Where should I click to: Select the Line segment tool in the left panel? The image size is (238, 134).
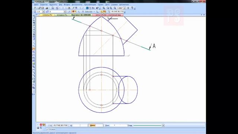34,49
